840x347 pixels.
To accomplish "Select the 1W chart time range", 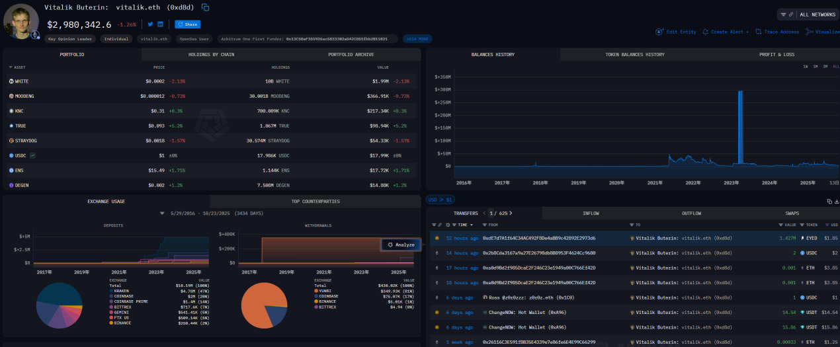I will (805, 67).
